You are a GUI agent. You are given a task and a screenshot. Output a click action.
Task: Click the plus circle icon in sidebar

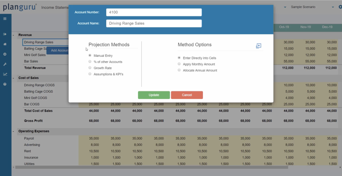(5, 54)
